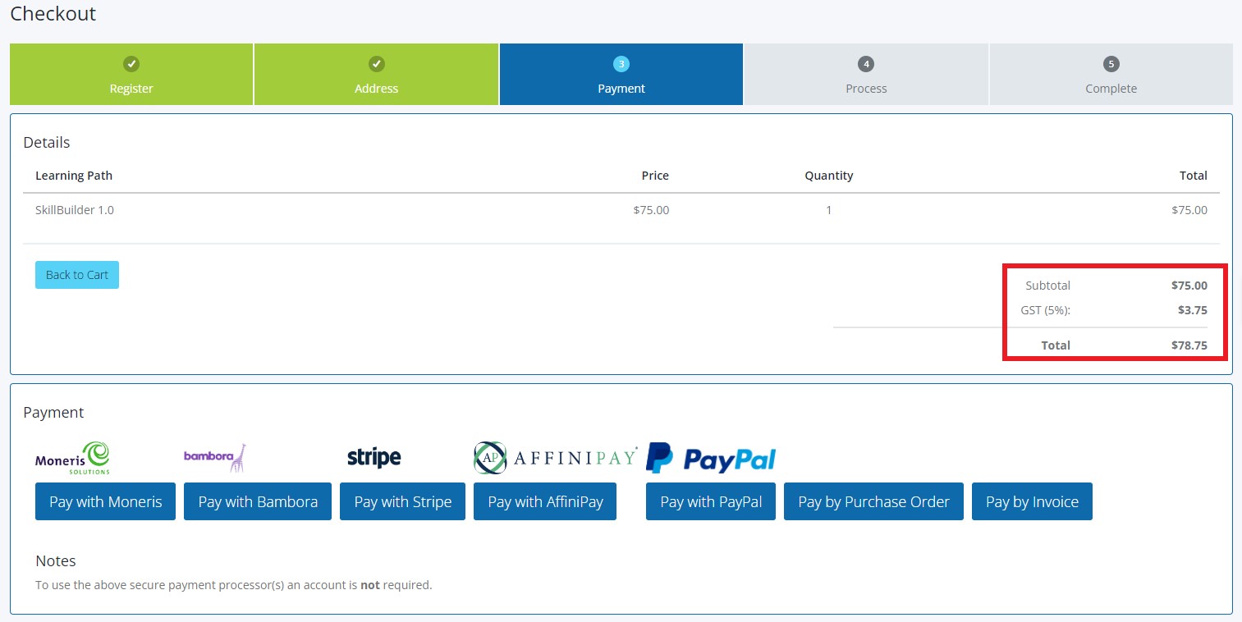The width and height of the screenshot is (1242, 622).
Task: Click the Stripe logo
Action: [x=374, y=458]
